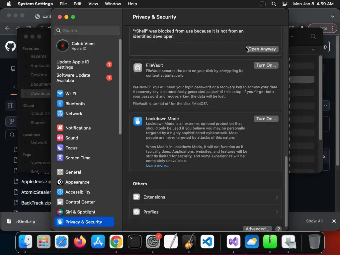
Task: Open the Help menu
Action: point(132,4)
